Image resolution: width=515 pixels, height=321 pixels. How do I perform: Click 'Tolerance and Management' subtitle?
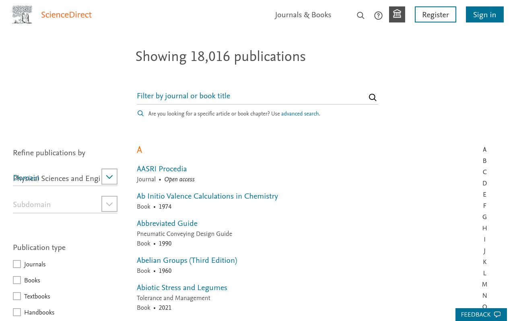coord(173,299)
